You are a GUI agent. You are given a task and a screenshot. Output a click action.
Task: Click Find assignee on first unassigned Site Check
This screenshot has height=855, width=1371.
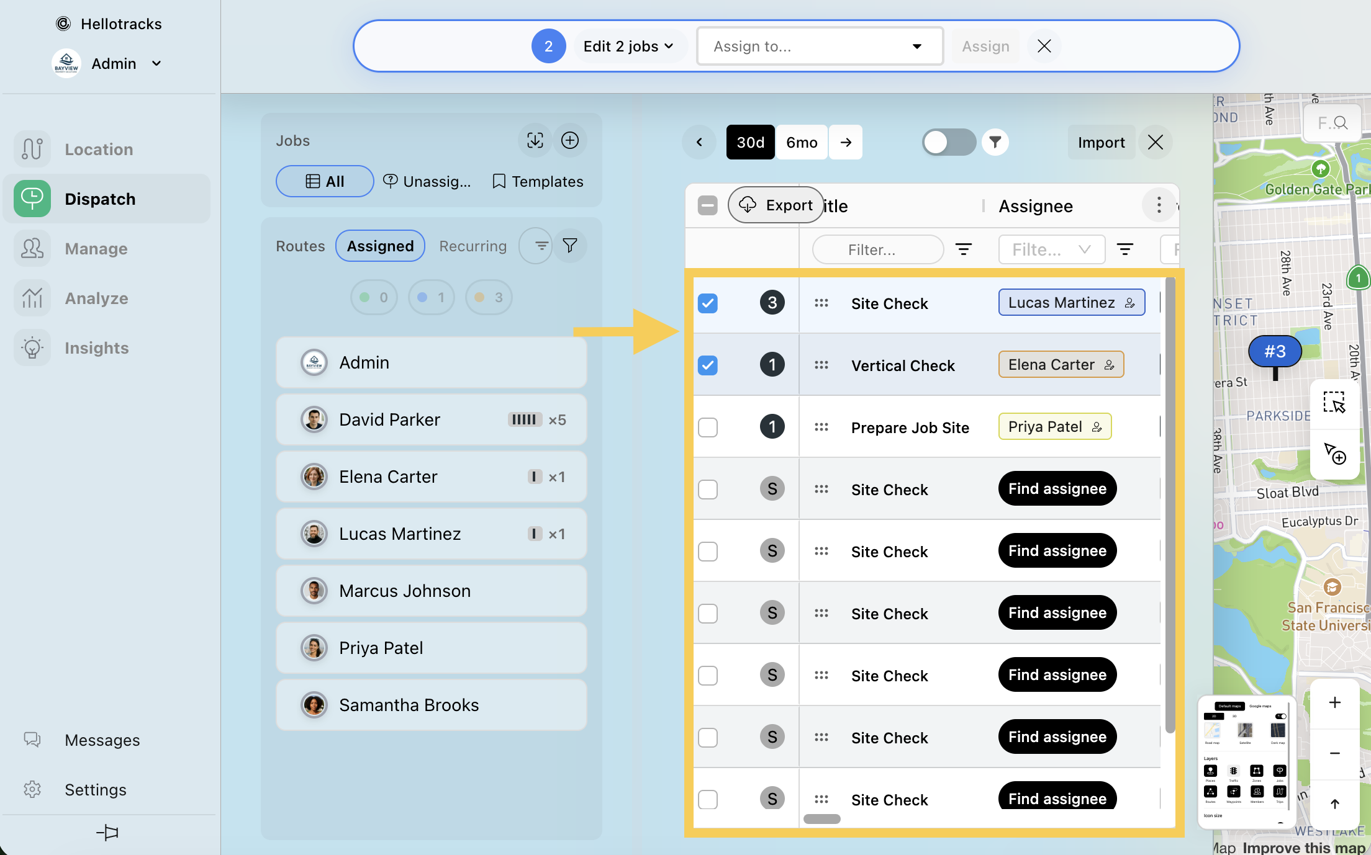pos(1057,489)
